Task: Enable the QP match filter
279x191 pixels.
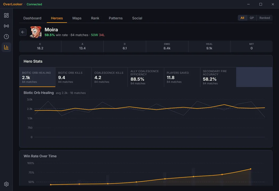Action: point(252,18)
